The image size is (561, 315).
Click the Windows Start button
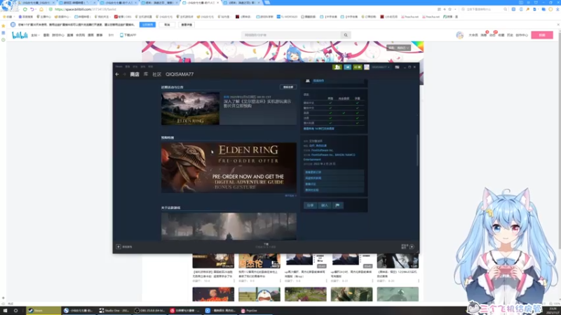click(x=6, y=310)
